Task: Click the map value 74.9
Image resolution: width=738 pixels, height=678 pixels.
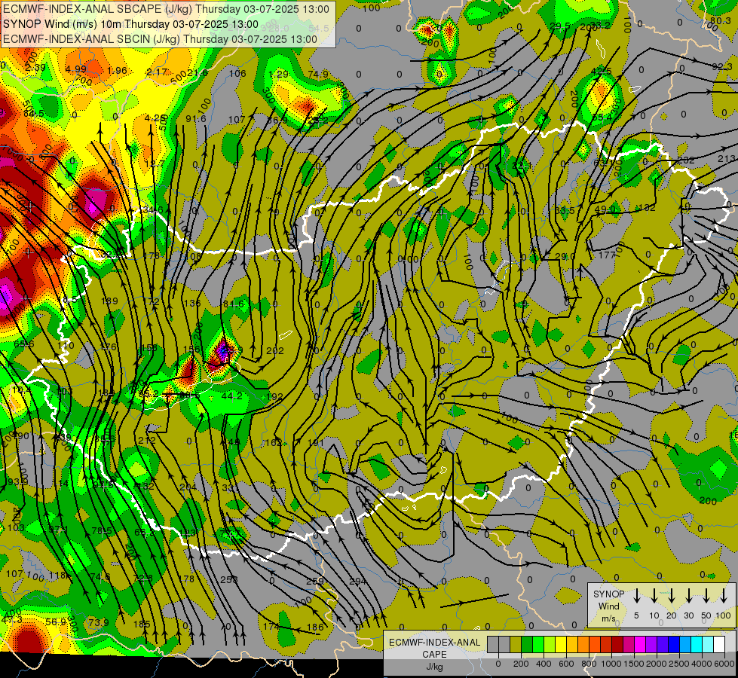Action: pos(318,73)
